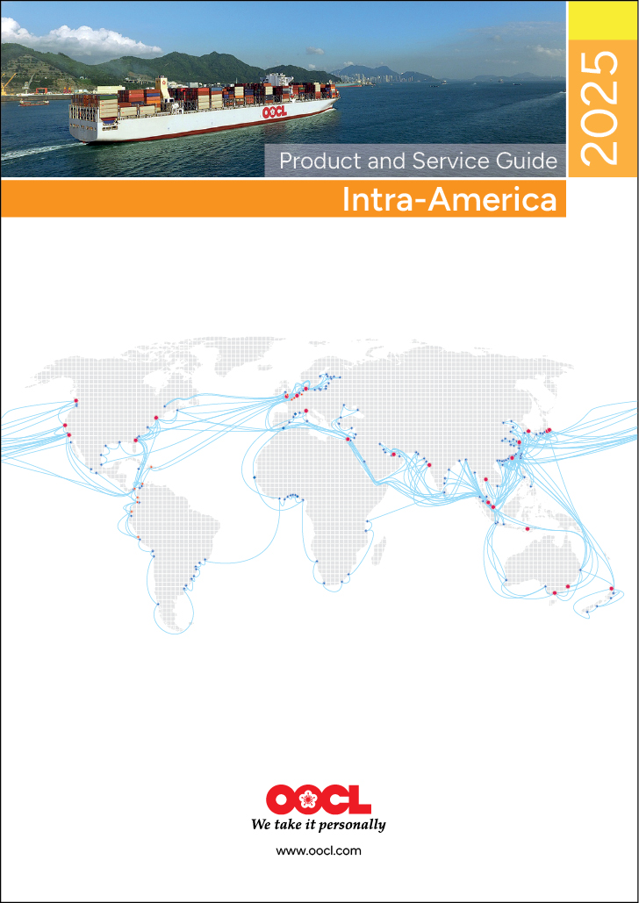Click the 'We take it personally' tagline
639x903 pixels.
pyautogui.click(x=318, y=825)
